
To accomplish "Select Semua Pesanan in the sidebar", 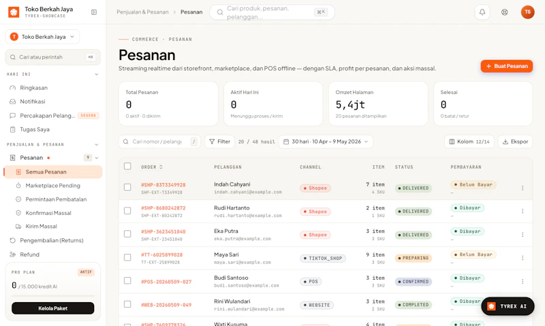I will [x=53, y=172].
